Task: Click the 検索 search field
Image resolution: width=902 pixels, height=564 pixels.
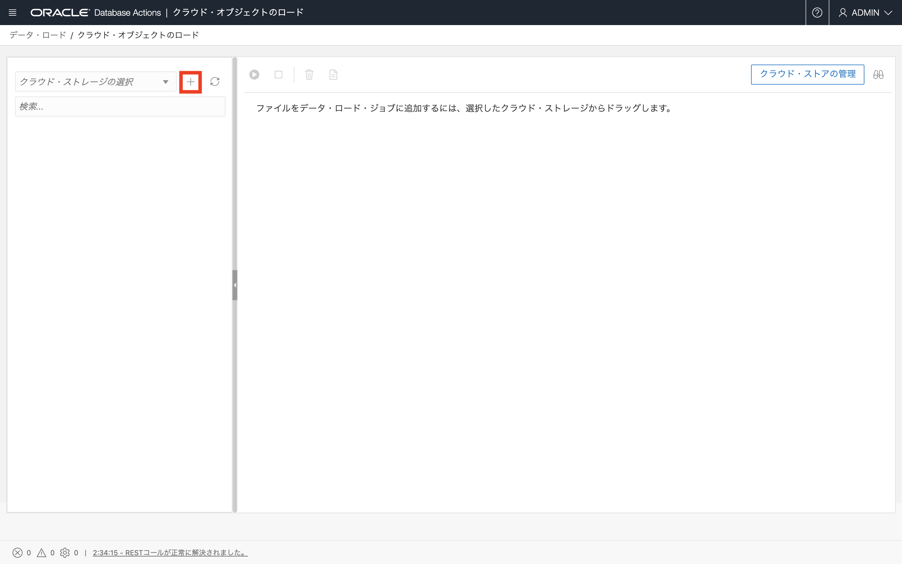Action: click(120, 106)
